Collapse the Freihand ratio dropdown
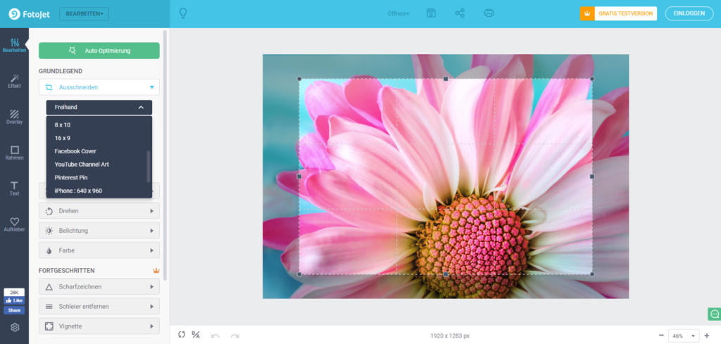721x344 pixels. click(99, 108)
